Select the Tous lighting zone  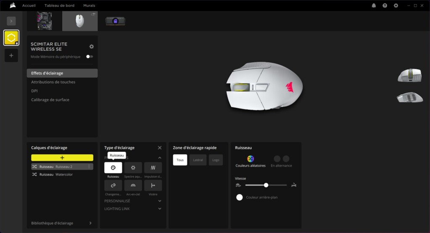point(180,160)
